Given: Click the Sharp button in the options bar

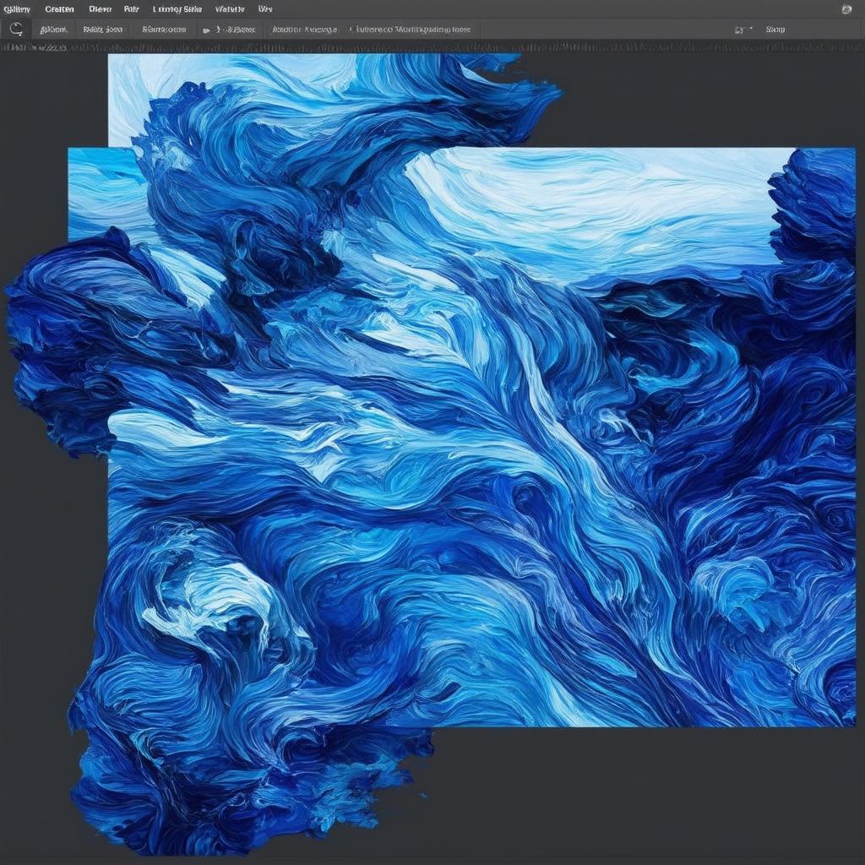Looking at the screenshot, I should click(x=777, y=28).
